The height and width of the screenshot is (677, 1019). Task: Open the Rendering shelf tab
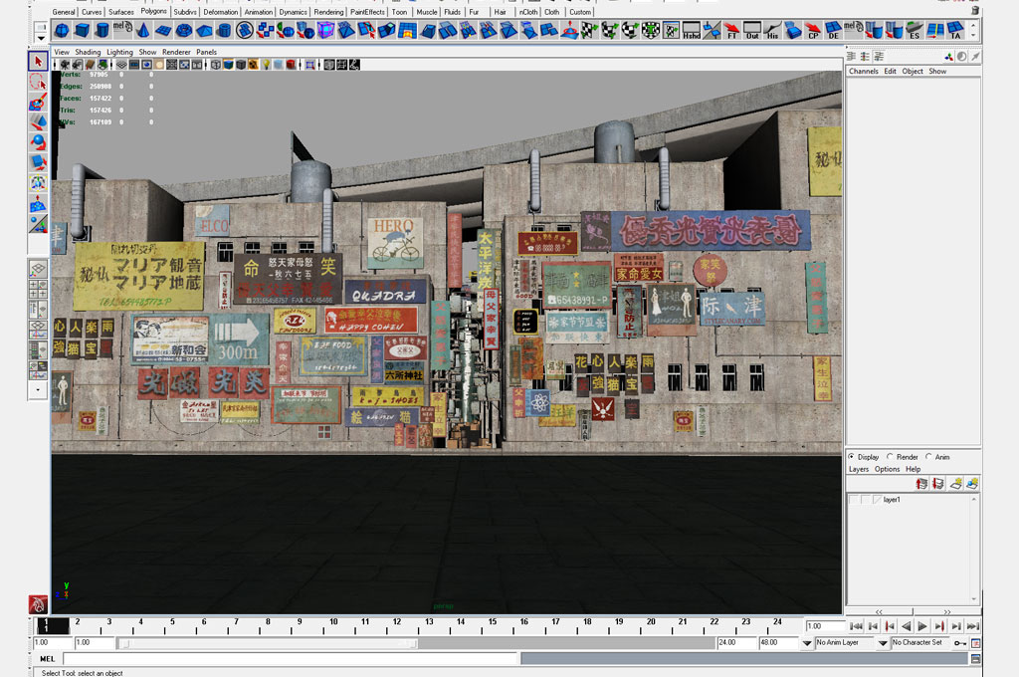tap(328, 12)
